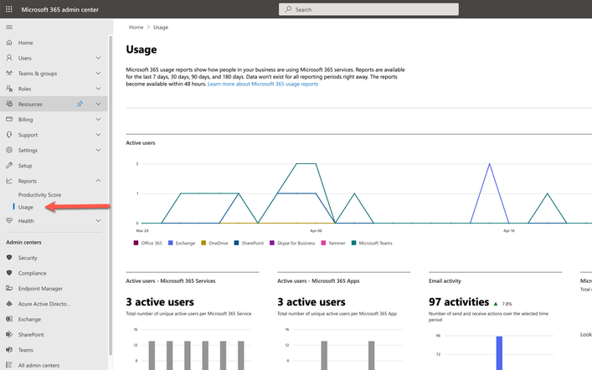The width and height of the screenshot is (592, 370).
Task: Click the SharePoint admin center icon
Action: [x=9, y=335]
